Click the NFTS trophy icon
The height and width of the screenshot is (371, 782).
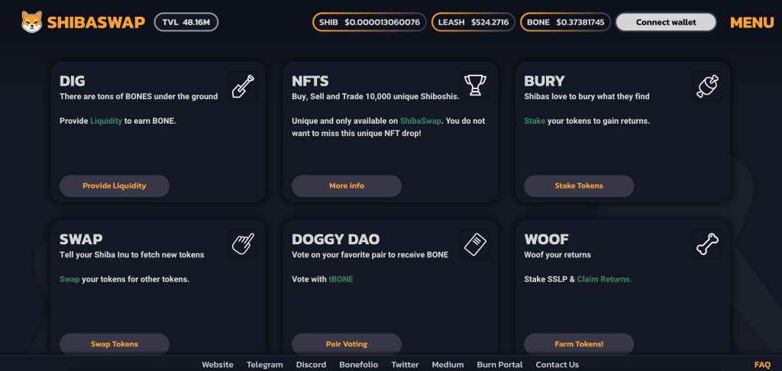pos(475,85)
